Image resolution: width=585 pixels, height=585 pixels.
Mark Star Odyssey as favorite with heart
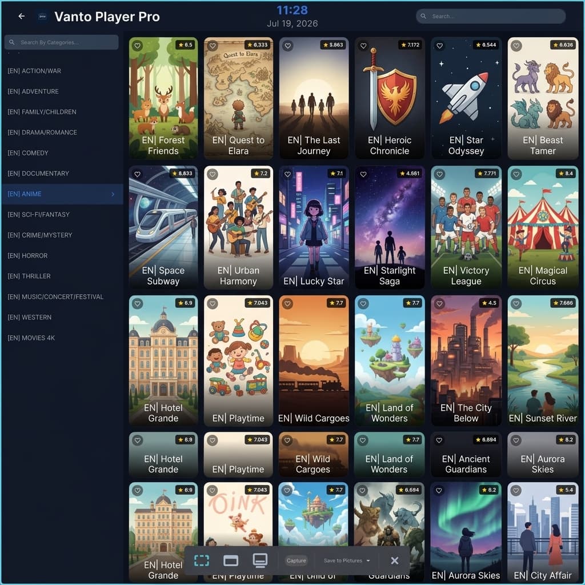coord(440,46)
